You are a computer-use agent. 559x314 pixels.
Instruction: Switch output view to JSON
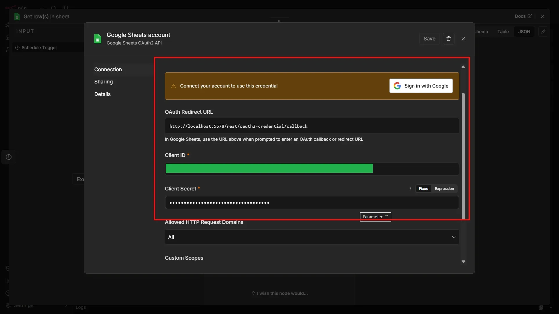pos(524,32)
